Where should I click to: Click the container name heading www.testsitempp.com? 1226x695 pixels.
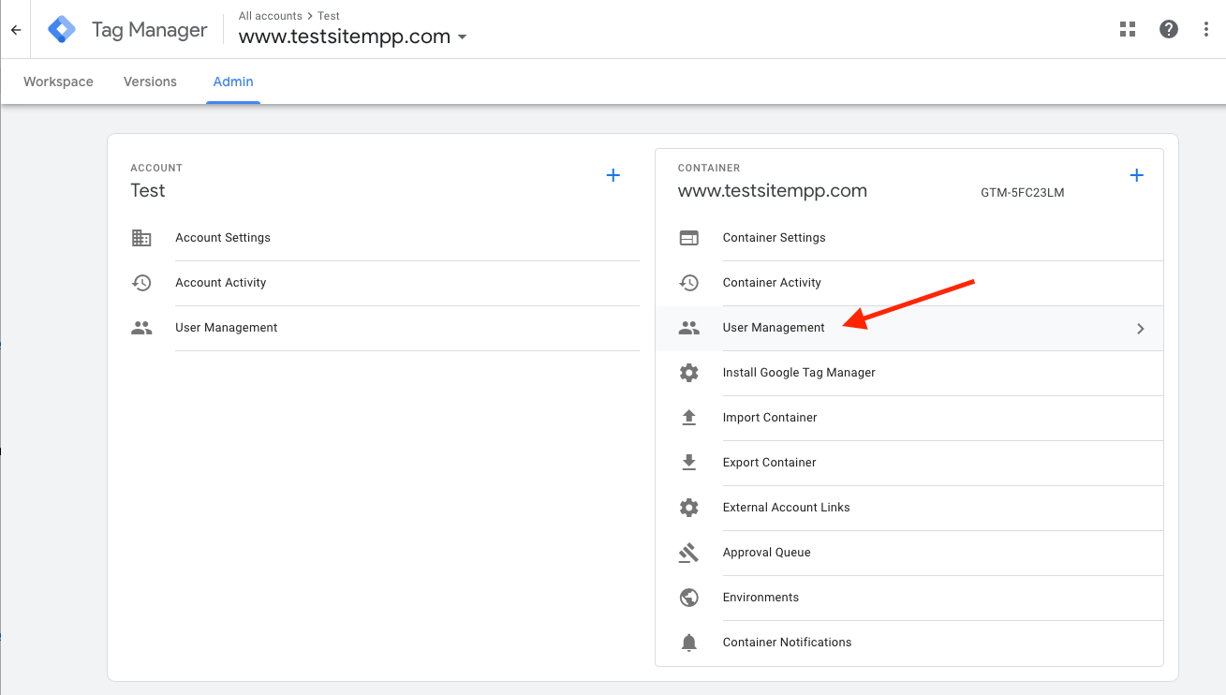(773, 191)
